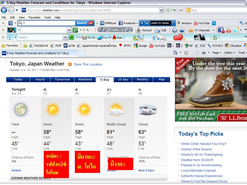This screenshot has height=185, width=247.
Task: Expand the California radio station selector
Action: coord(122,30)
